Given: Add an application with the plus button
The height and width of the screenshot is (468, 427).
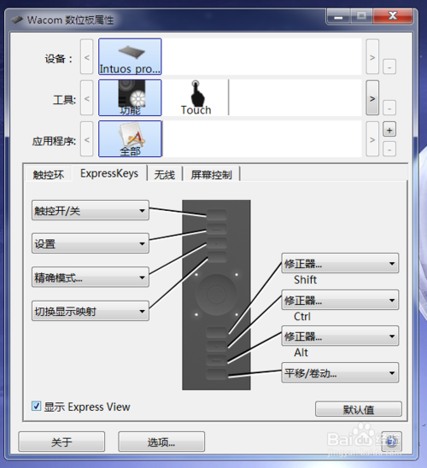Looking at the screenshot, I should coord(389,130).
